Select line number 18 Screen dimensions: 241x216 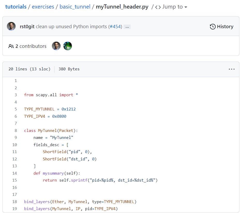coord(14,202)
